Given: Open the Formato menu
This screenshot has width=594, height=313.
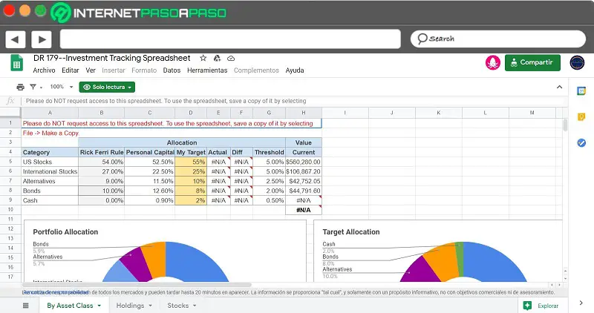Looking at the screenshot, I should 144,70.
